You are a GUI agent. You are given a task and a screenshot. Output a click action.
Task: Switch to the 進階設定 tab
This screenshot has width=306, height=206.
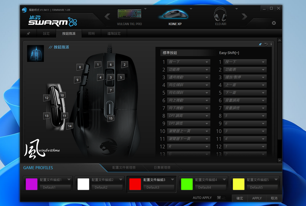[114, 34]
